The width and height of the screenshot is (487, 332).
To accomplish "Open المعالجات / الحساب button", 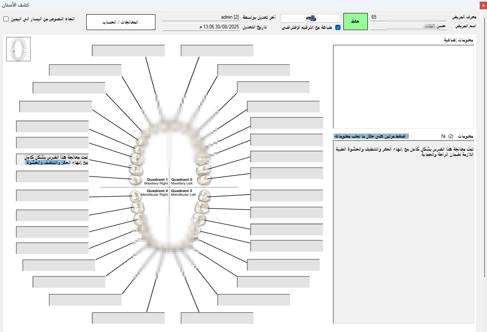I will 121,22.
